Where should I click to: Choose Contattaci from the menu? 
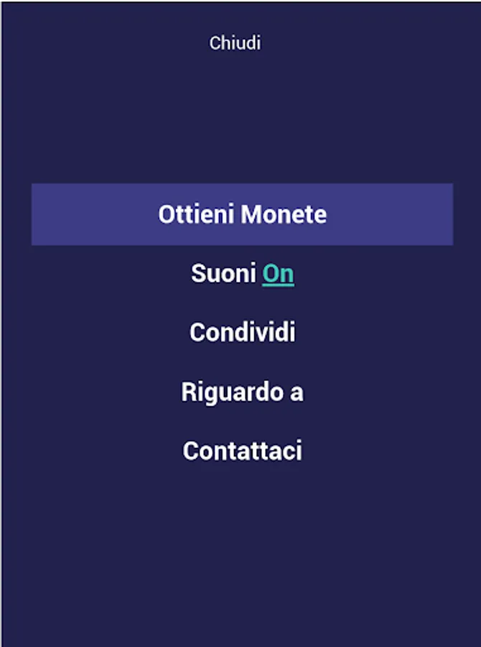(x=242, y=451)
